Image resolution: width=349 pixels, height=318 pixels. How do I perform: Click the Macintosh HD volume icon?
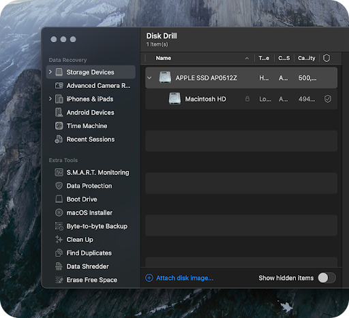(x=174, y=99)
